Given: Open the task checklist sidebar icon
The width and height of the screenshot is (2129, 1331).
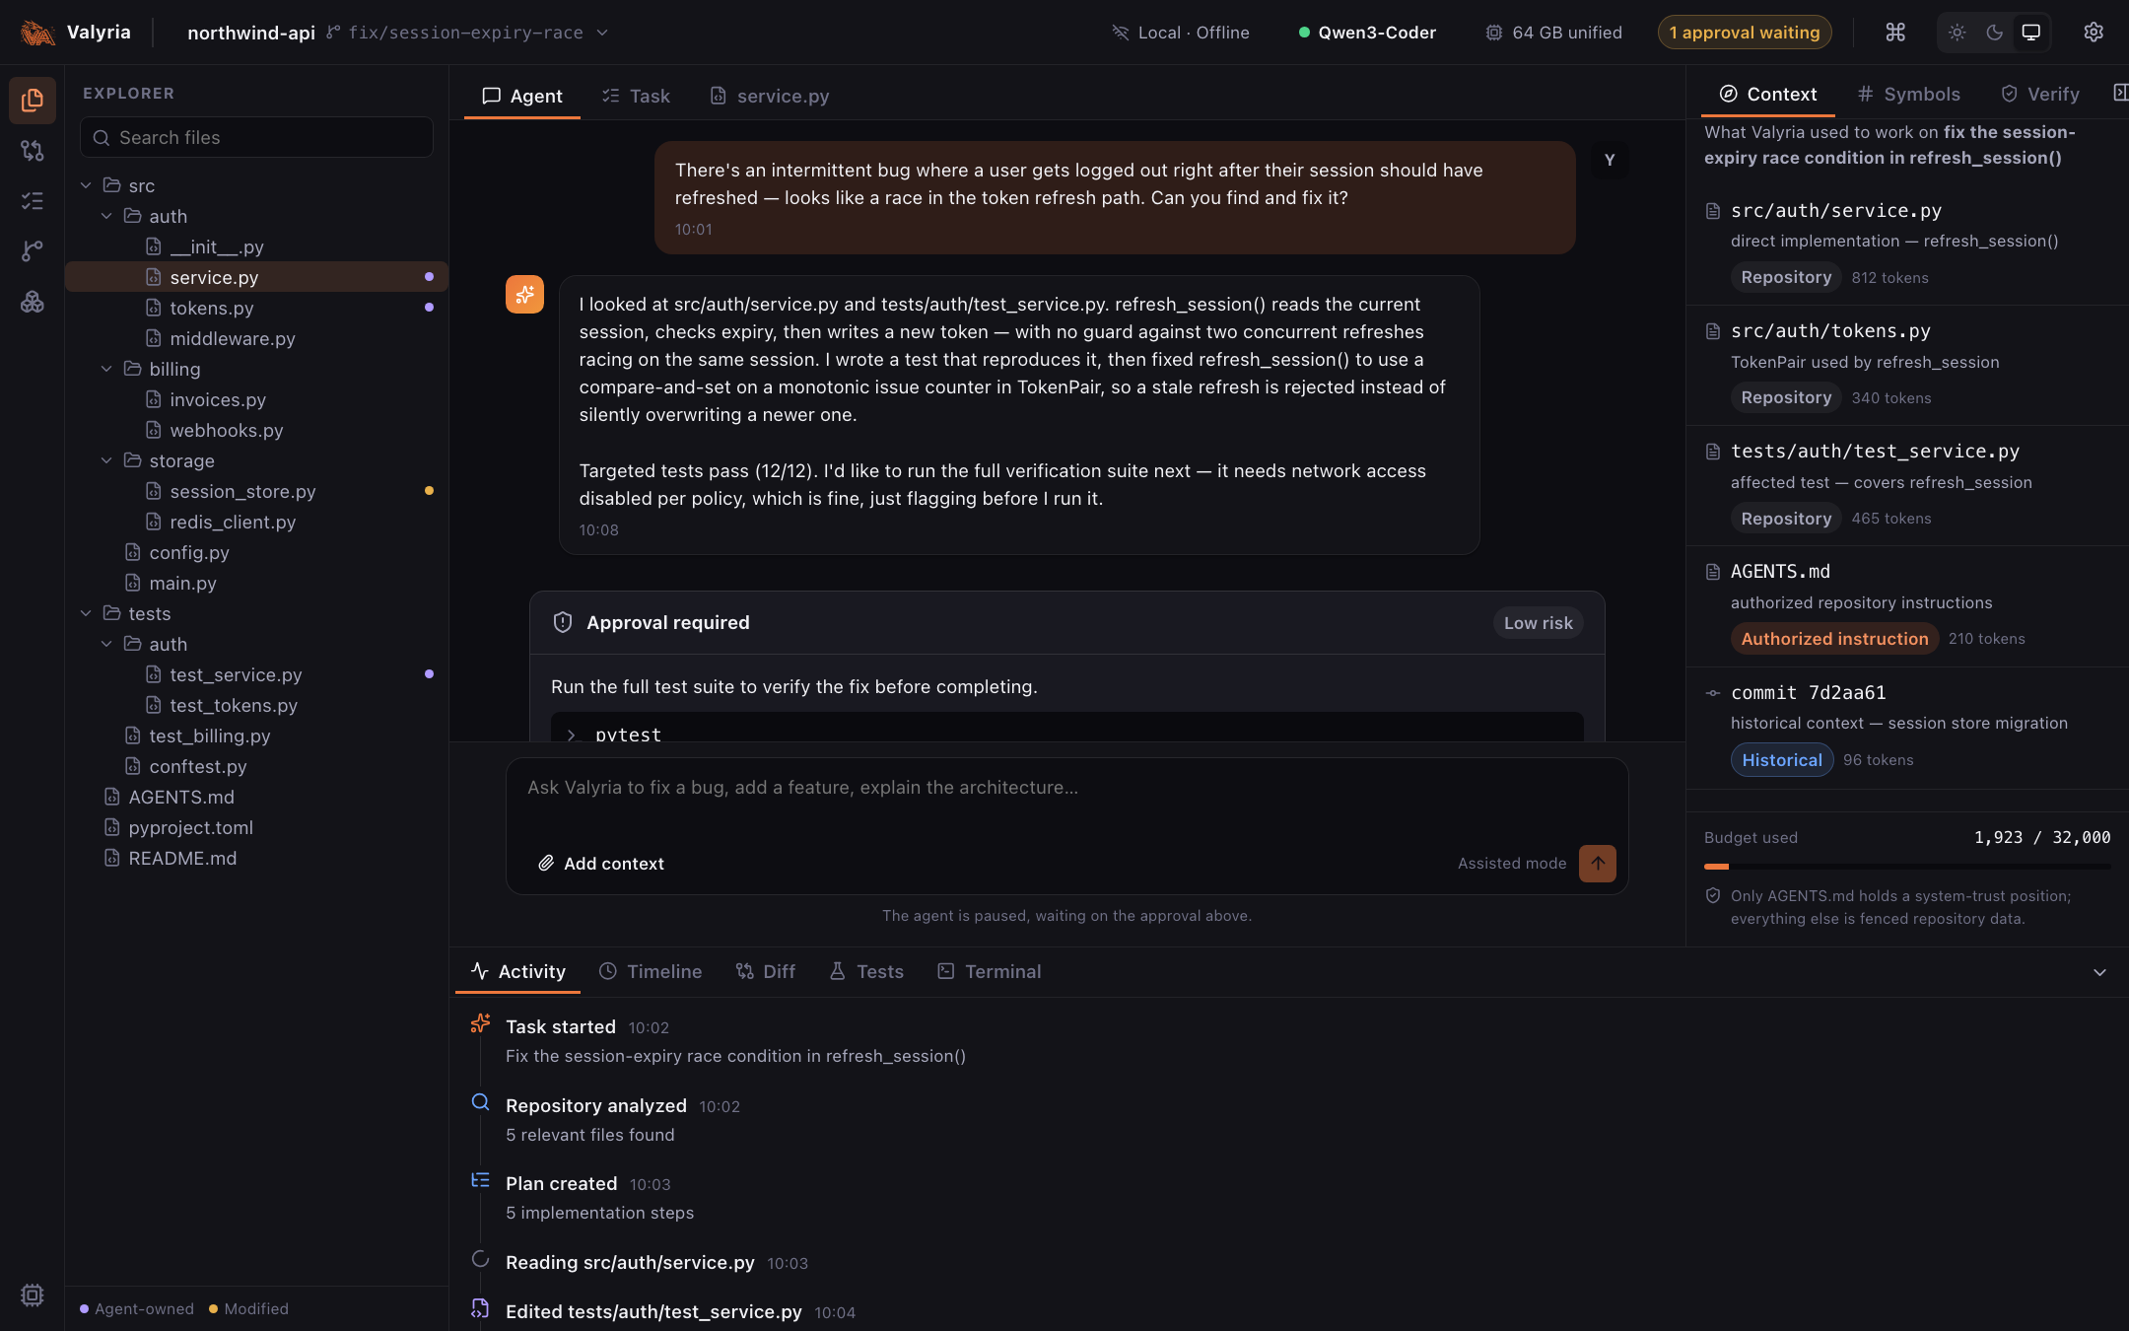Looking at the screenshot, I should coord(33,201).
